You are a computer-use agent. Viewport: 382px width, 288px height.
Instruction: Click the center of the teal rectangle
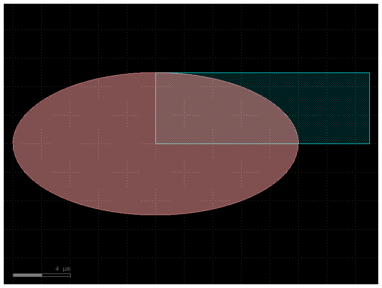pos(262,108)
